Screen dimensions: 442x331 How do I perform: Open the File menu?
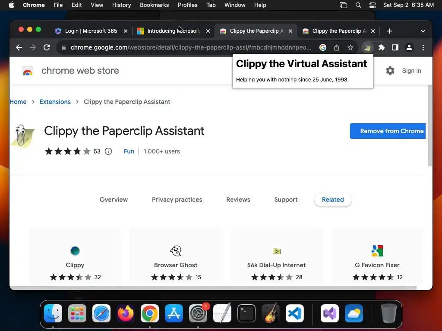(x=58, y=5)
